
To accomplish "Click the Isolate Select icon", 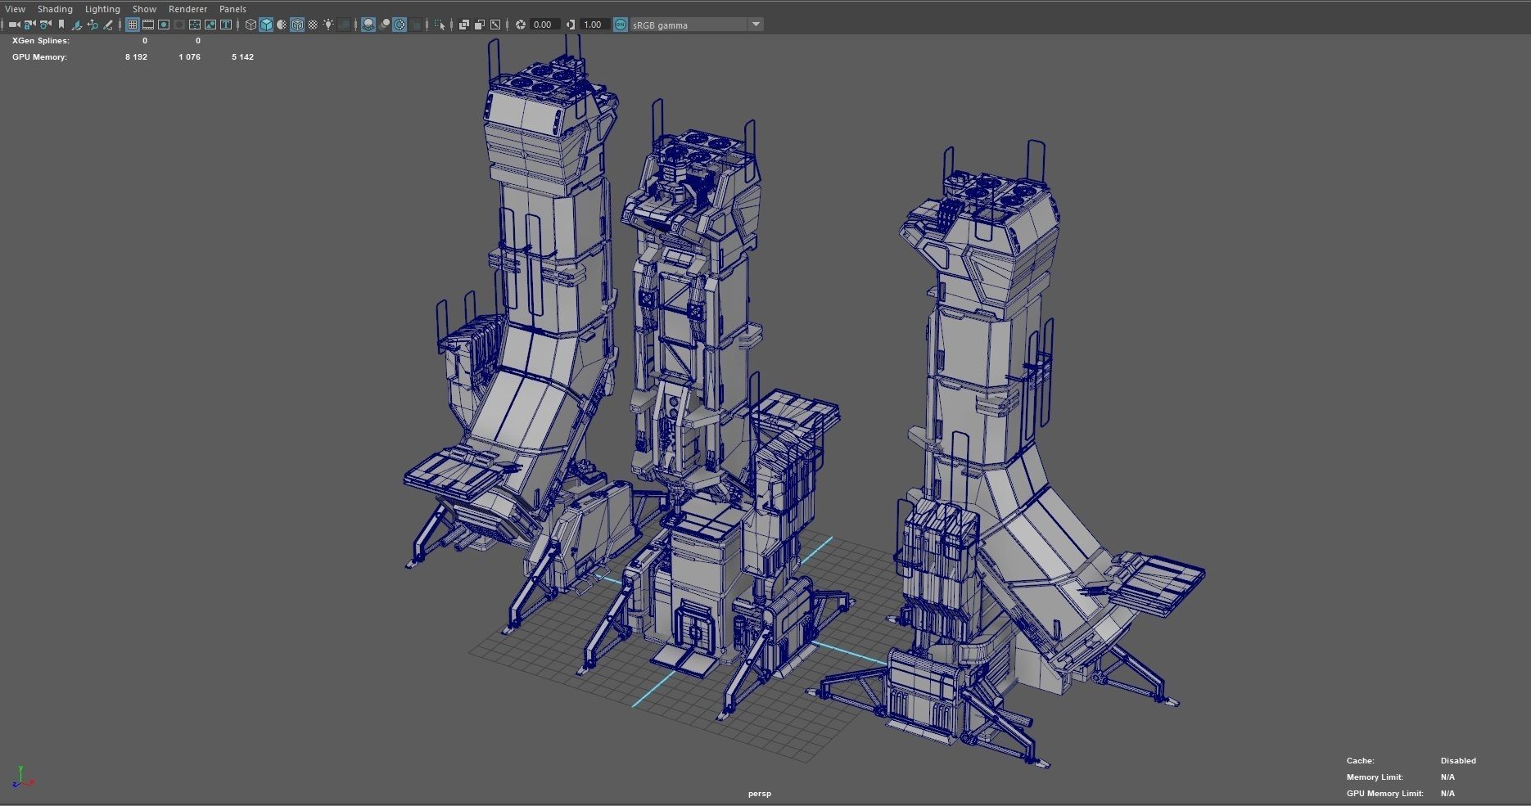I will (440, 25).
